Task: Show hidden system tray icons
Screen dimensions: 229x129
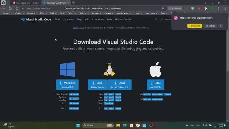Action: [x=187, y=125]
